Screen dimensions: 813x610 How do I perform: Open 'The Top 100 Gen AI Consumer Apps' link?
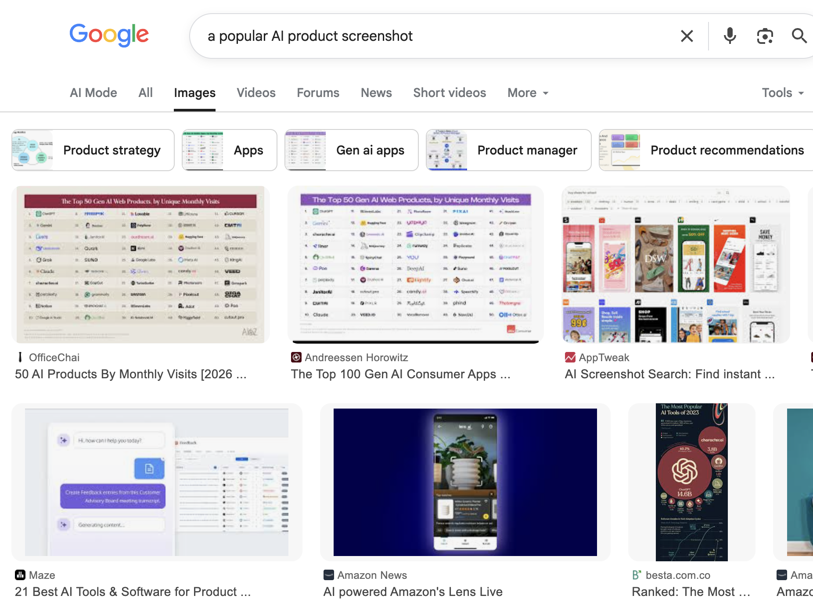click(x=401, y=374)
